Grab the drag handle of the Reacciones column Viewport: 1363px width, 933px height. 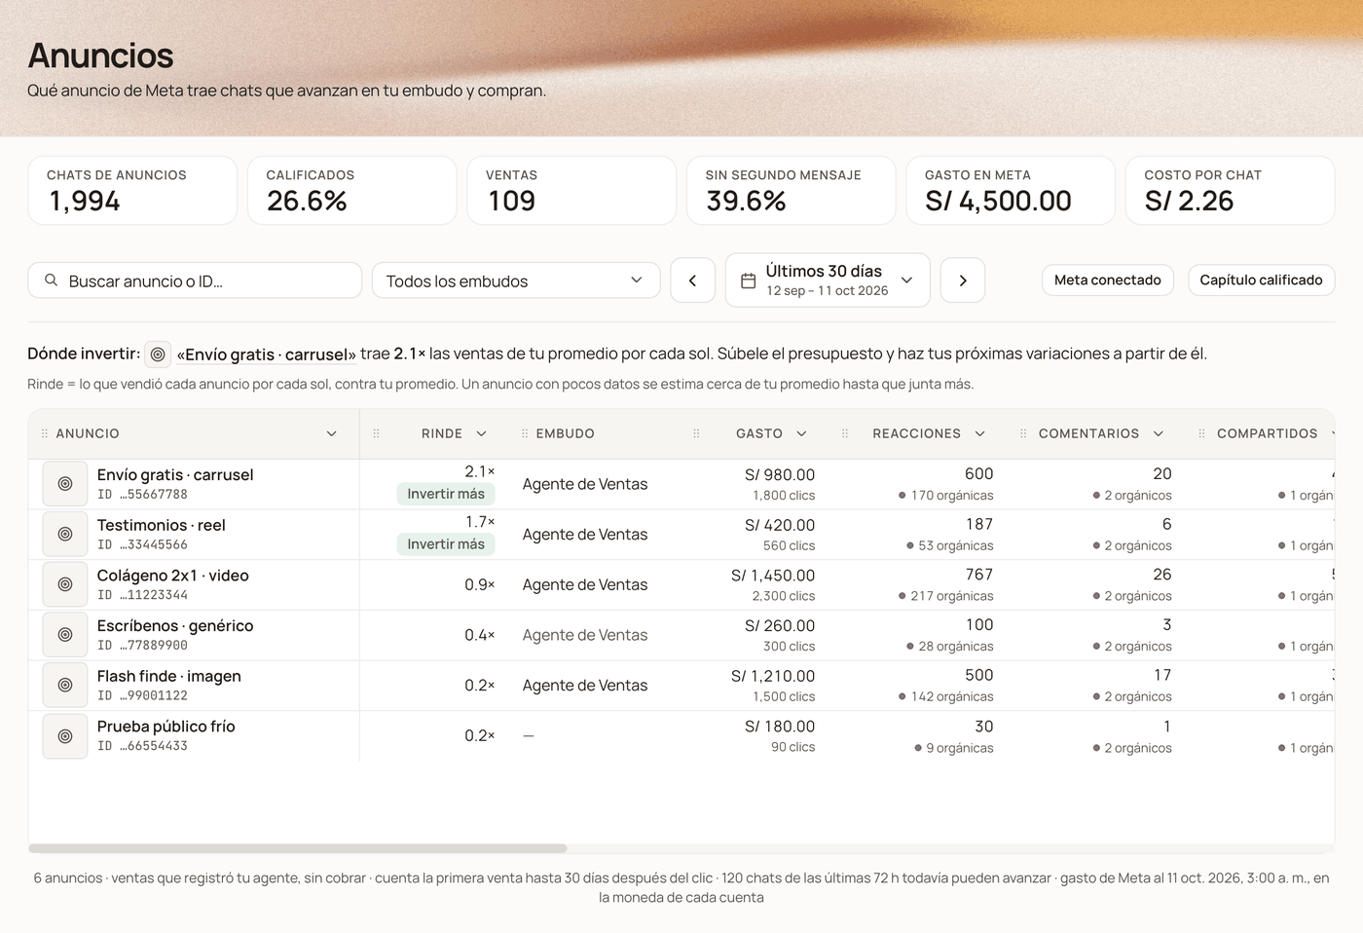(x=845, y=433)
